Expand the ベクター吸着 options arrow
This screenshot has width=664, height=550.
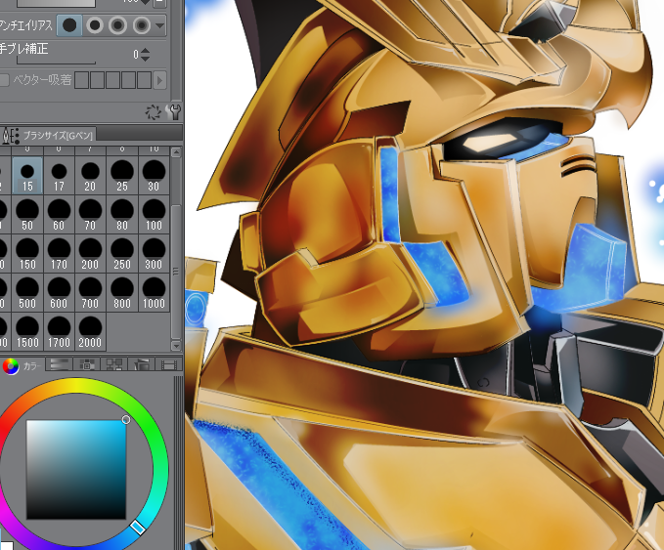159,80
